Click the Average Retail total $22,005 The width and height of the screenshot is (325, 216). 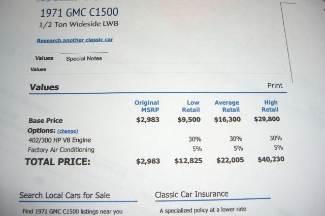230,160
